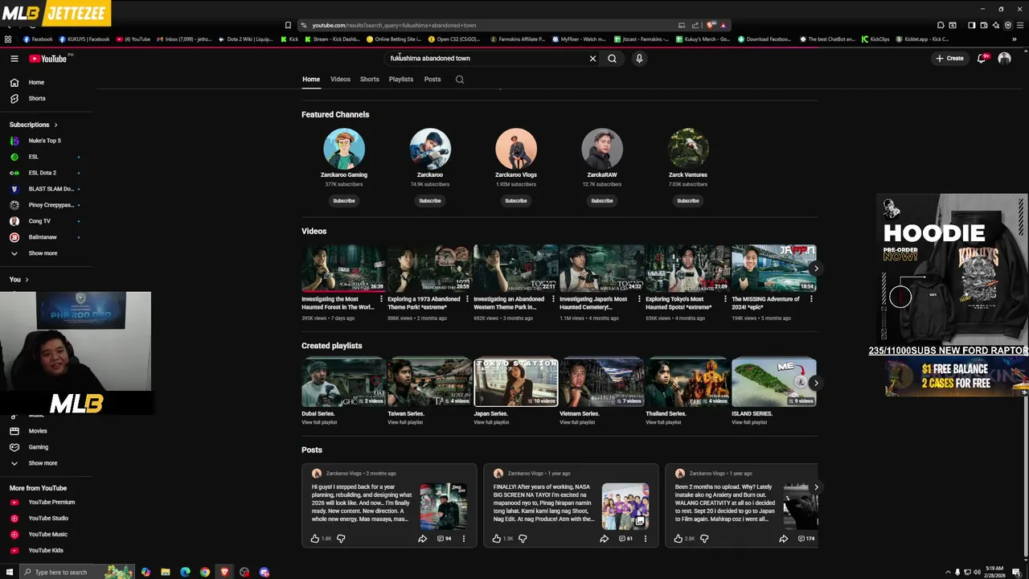Viewport: 1029px width, 579px height.
Task: Switch to the Playlists tab
Action: coord(401,80)
